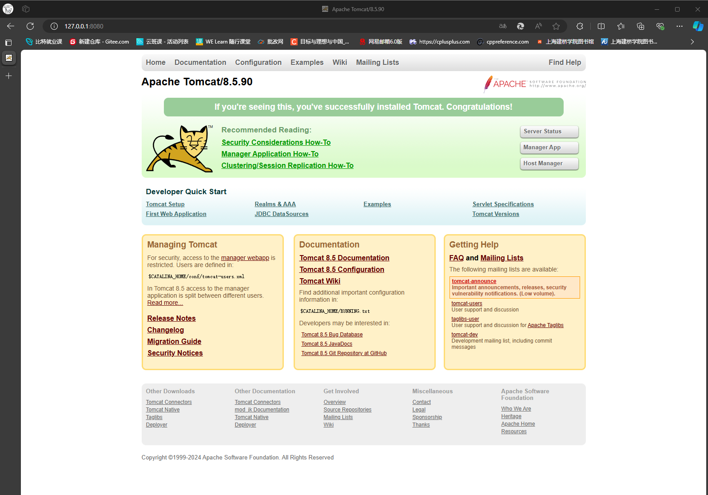Open the Tomcat Setup link
Image resolution: width=708 pixels, height=495 pixels.
[x=165, y=204]
